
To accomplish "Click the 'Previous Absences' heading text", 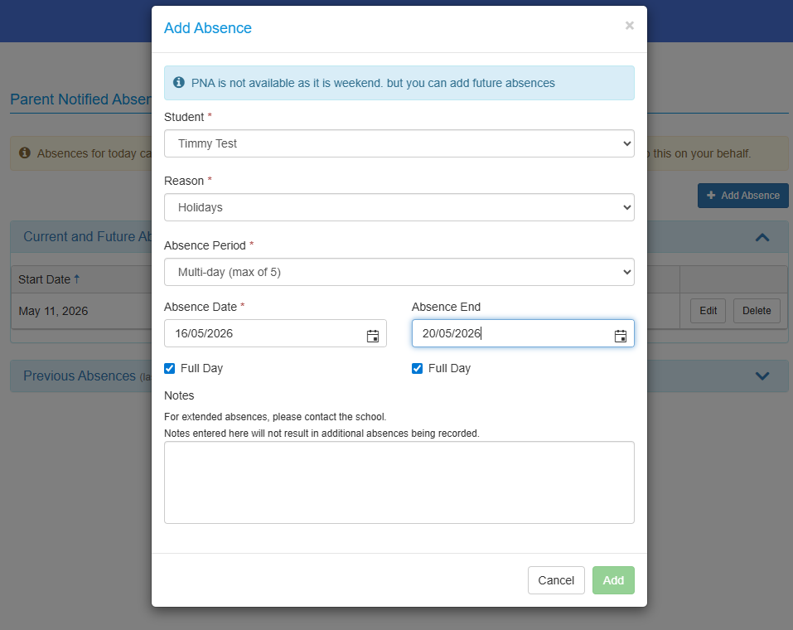I will click(x=80, y=376).
